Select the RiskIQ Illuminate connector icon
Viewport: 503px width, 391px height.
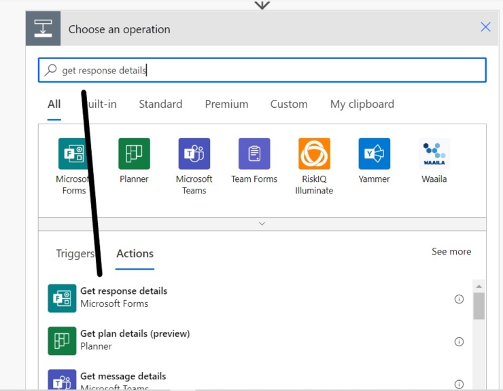[314, 154]
